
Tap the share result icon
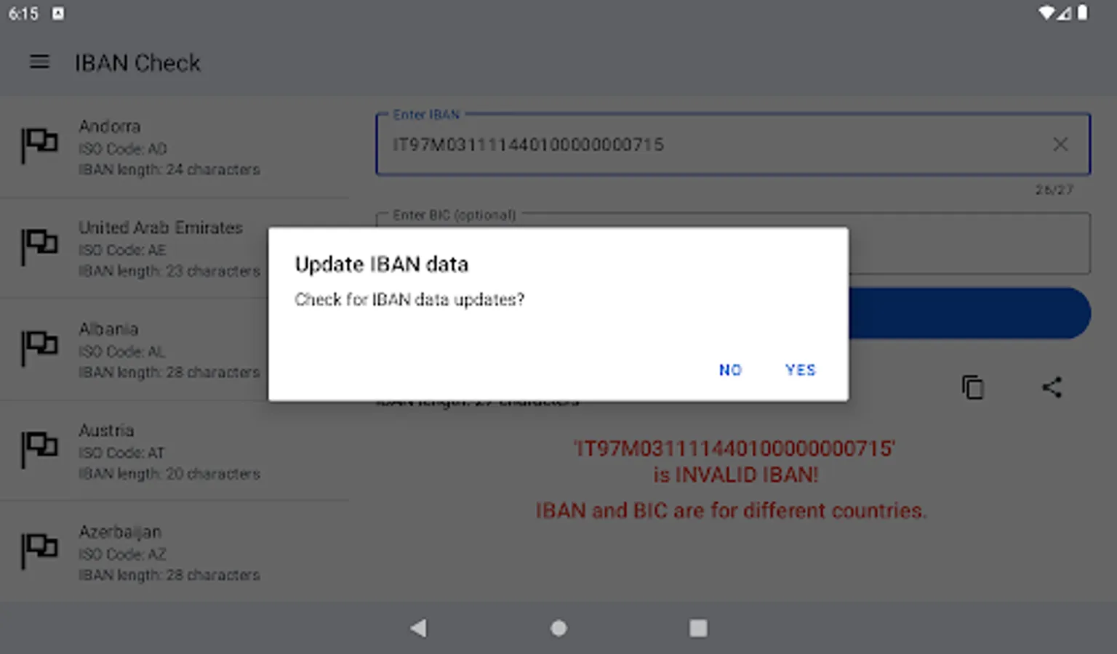pos(1052,387)
